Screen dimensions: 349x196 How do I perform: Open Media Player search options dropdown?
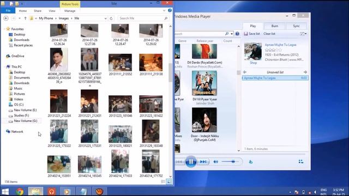click(232, 34)
